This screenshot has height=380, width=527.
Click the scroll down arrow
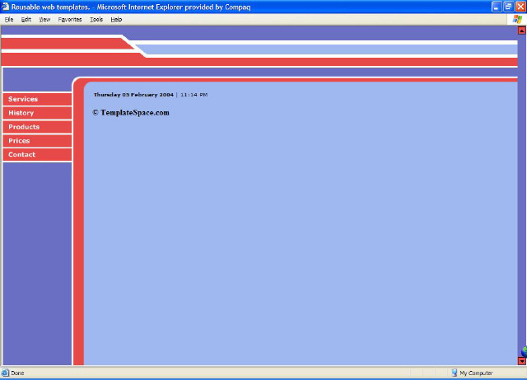point(521,360)
